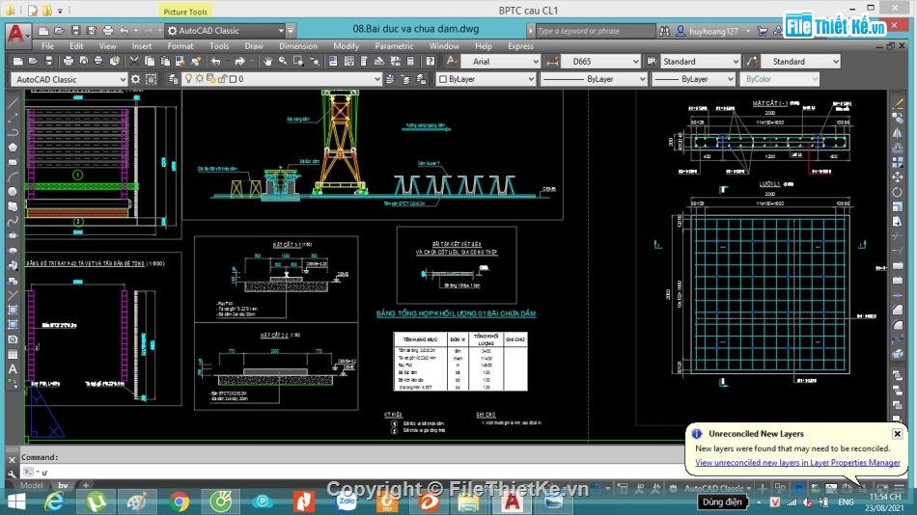Open the AutoCAD application menu button
Viewport: 917px width, 515px height.
tap(16, 34)
